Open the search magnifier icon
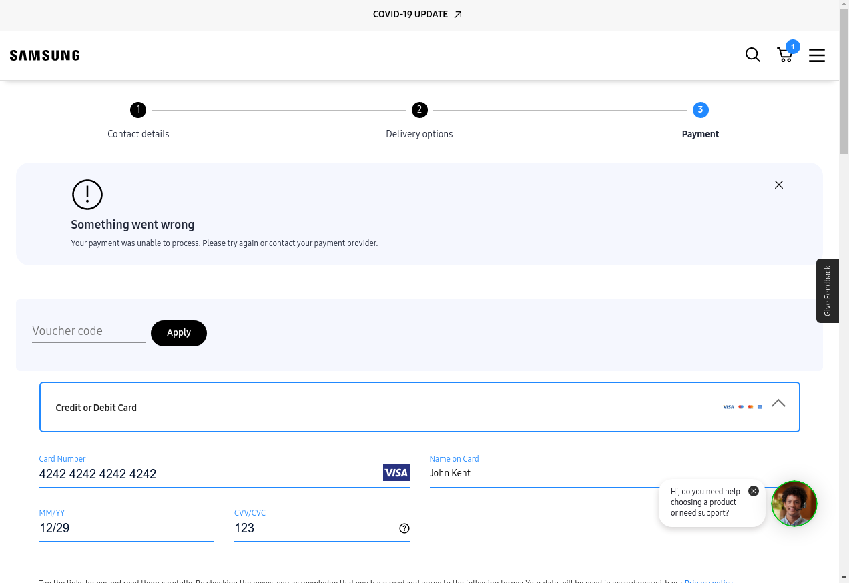The width and height of the screenshot is (849, 583). click(x=752, y=55)
